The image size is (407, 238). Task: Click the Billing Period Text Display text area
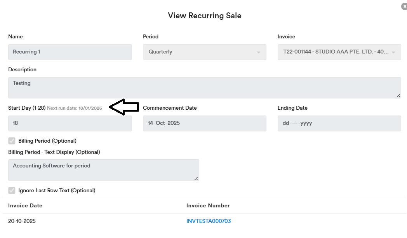tap(103, 170)
